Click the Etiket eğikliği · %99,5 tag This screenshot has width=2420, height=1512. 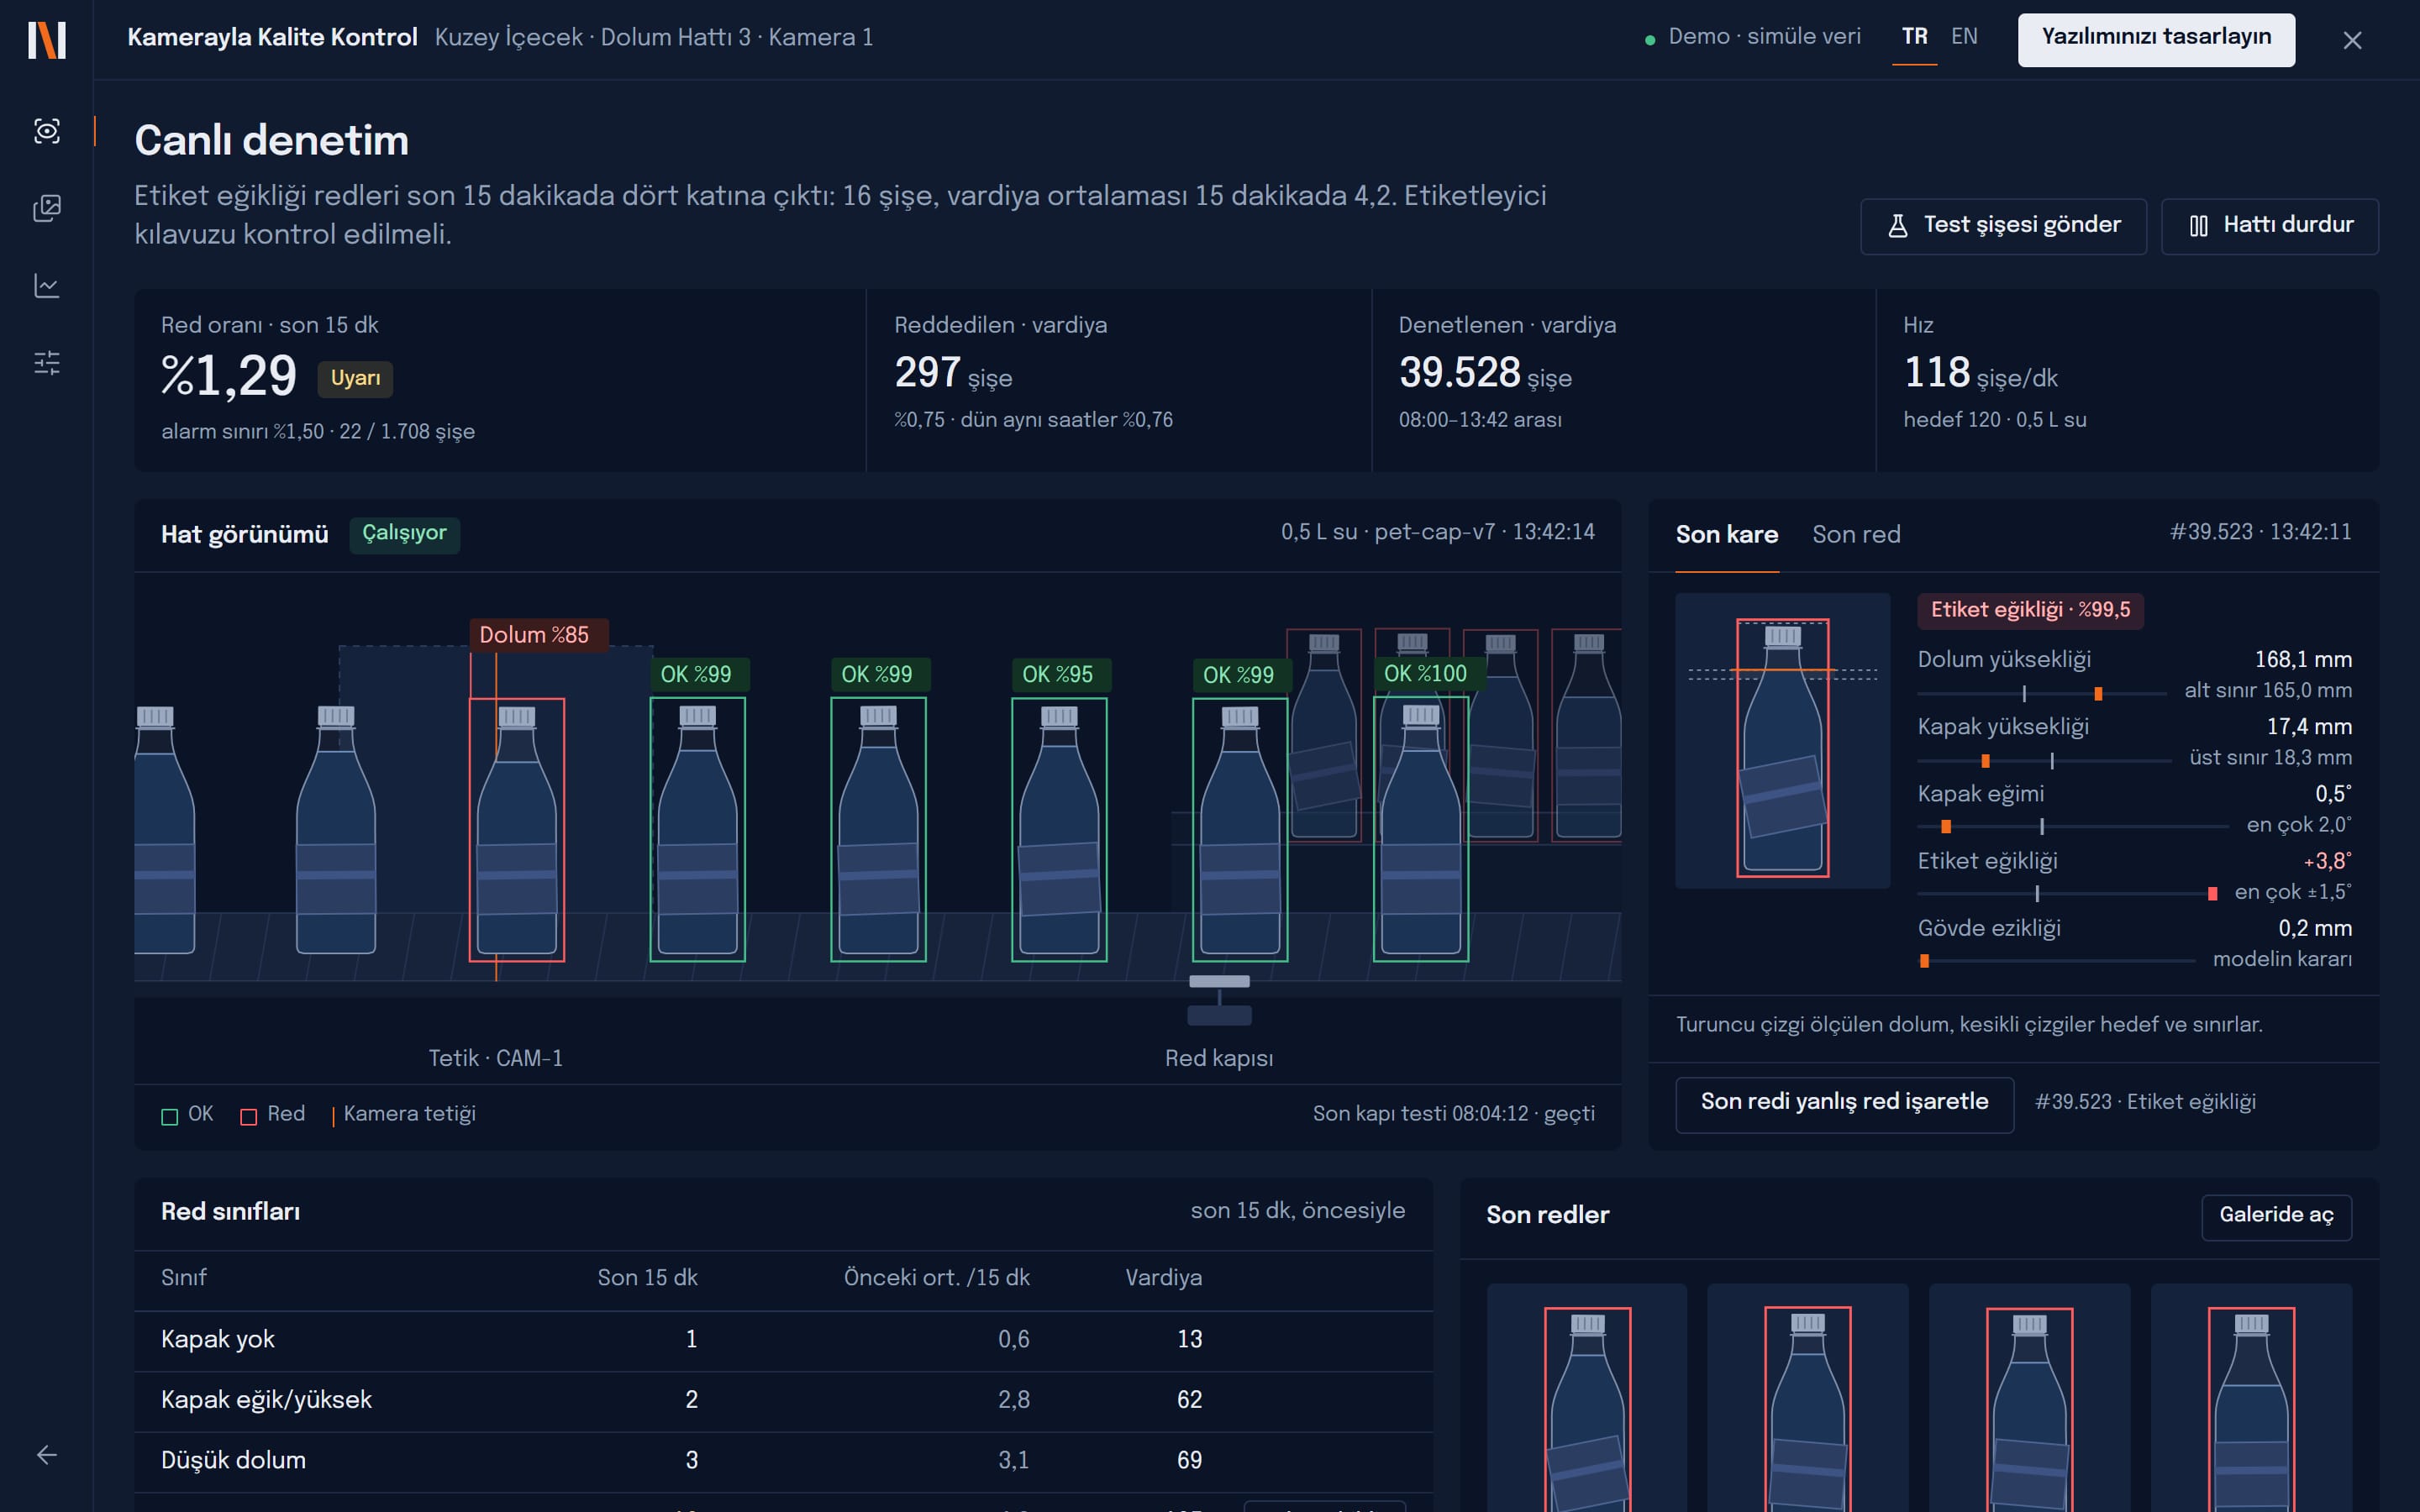coord(2029,610)
